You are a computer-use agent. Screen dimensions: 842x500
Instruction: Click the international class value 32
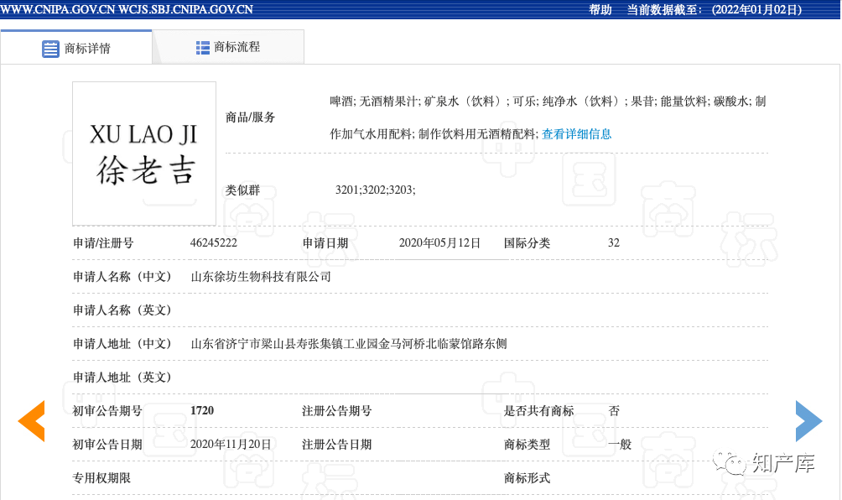[613, 242]
